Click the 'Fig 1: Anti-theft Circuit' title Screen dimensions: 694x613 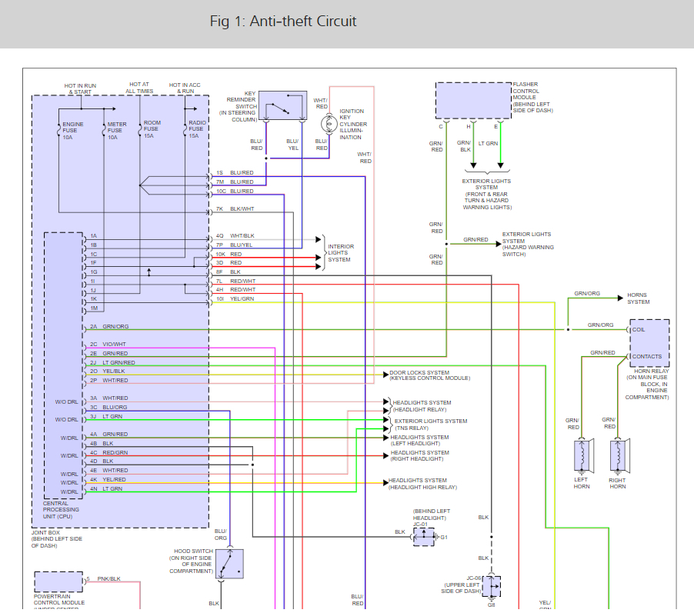click(283, 22)
